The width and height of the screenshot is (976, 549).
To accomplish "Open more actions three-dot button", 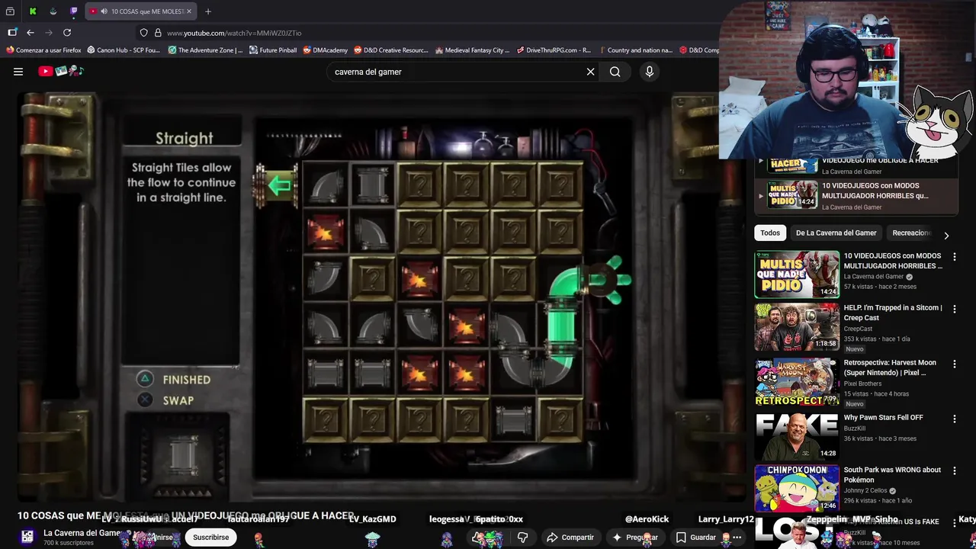I will tap(737, 538).
